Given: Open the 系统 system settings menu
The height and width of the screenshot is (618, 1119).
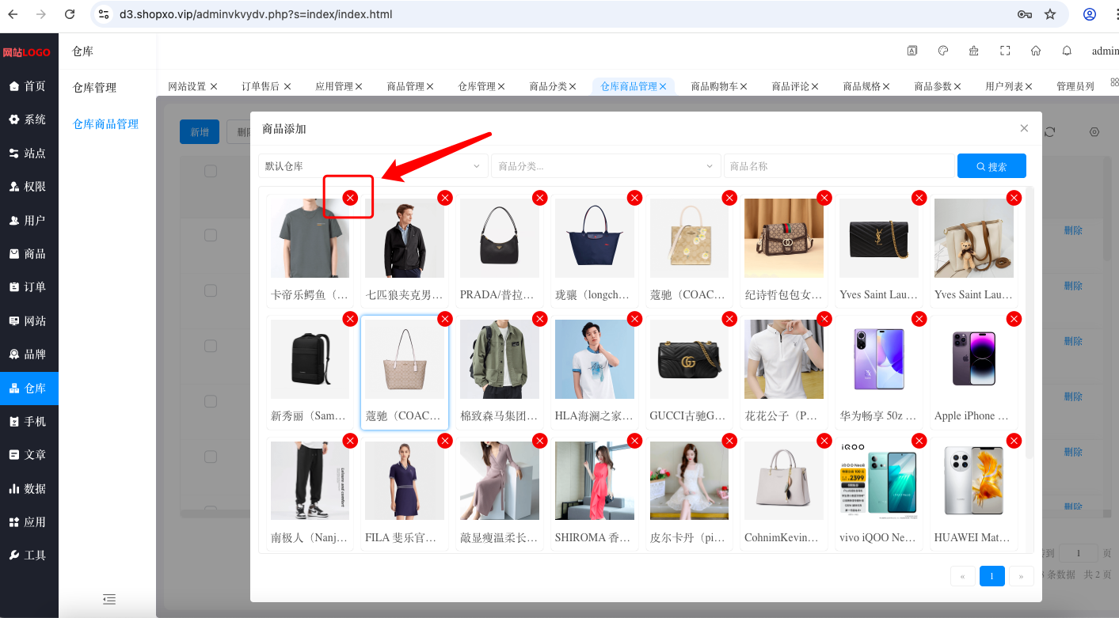Looking at the screenshot, I should pyautogui.click(x=29, y=119).
